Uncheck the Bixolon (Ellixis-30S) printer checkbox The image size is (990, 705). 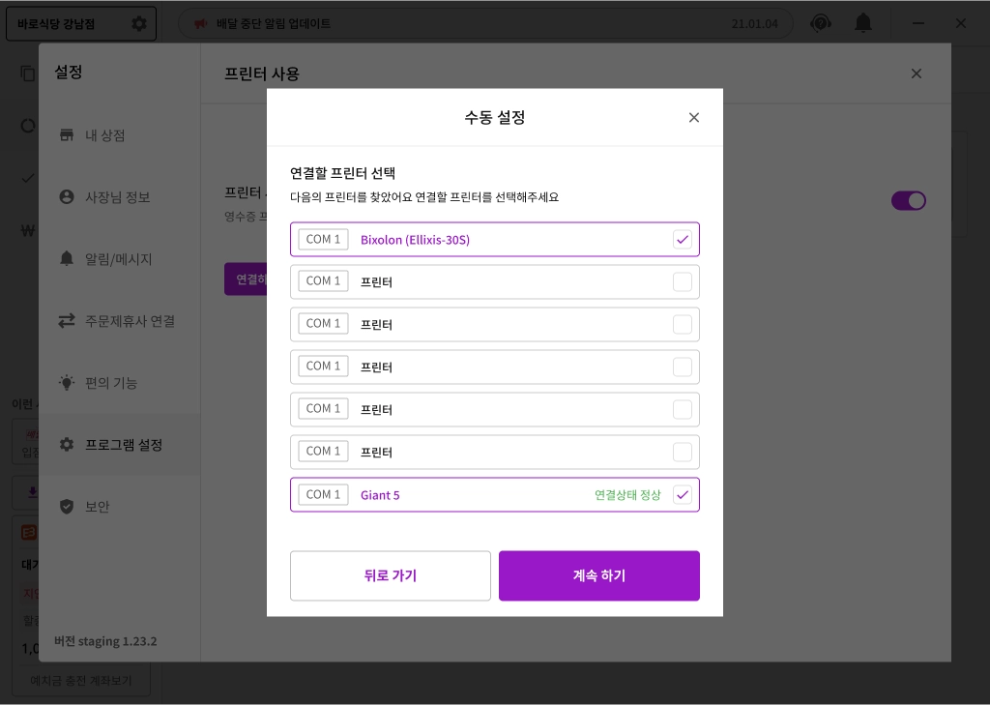[683, 240]
